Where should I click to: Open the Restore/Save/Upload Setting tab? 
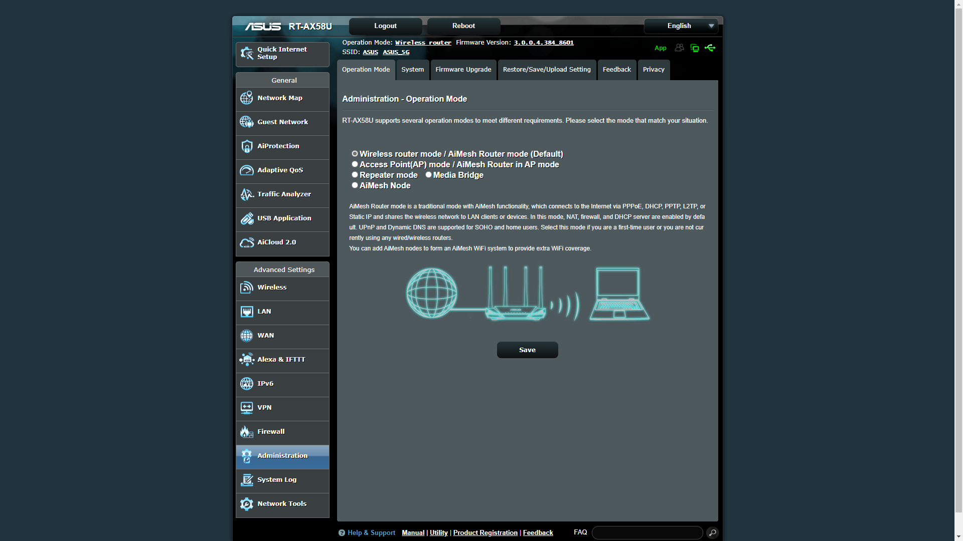[x=547, y=70]
